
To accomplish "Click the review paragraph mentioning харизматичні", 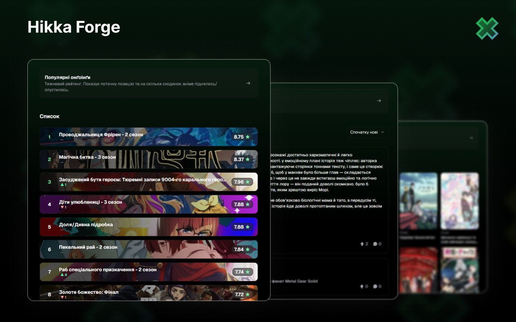I will [327, 172].
